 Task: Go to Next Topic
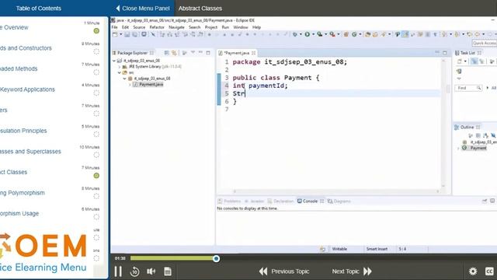pyautogui.click(x=352, y=271)
